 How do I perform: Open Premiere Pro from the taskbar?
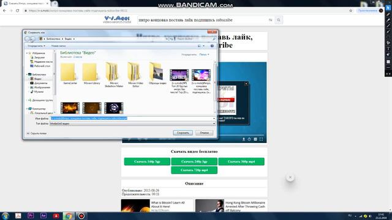coord(31,216)
